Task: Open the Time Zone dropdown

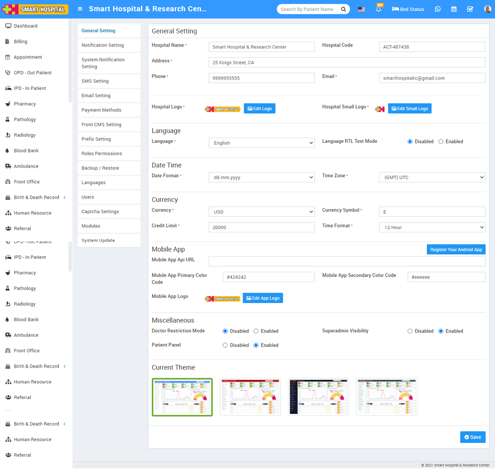Action: tap(432, 177)
